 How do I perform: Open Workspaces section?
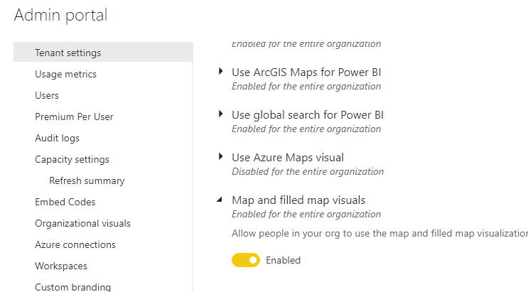(x=61, y=266)
